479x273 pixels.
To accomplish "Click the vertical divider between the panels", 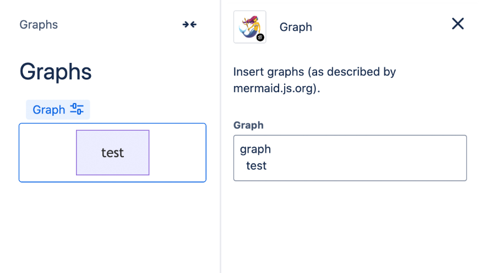I will click(221, 165).
